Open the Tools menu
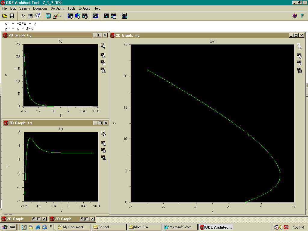 [71, 8]
